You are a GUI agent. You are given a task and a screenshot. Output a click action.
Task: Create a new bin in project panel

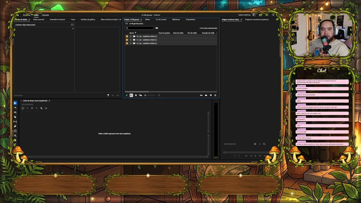coord(206,95)
